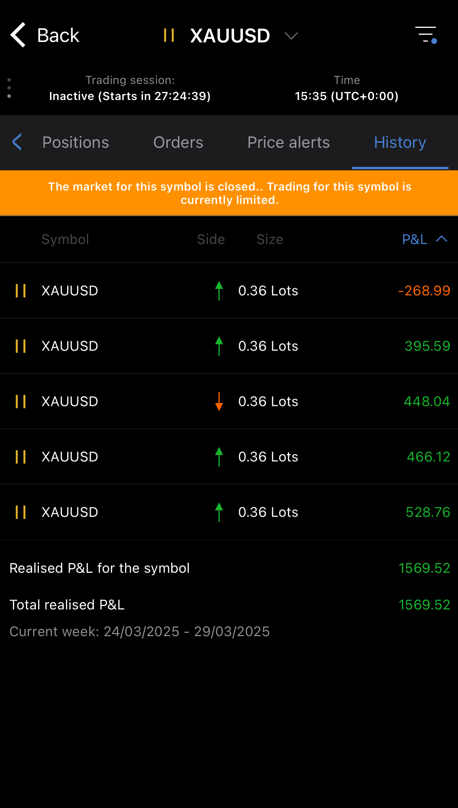Open the XAUUSD symbol selector title
The height and width of the screenshot is (808, 458).
coord(230,36)
